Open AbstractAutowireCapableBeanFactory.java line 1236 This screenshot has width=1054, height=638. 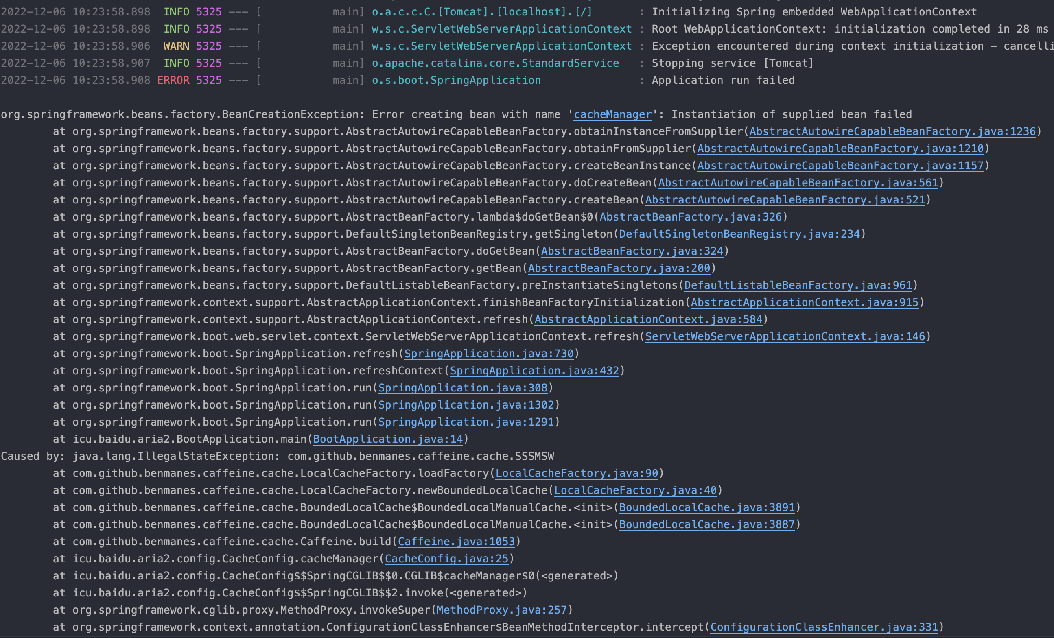(892, 131)
